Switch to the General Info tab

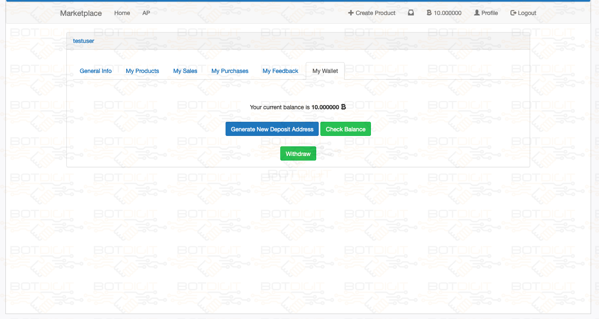[x=96, y=71]
